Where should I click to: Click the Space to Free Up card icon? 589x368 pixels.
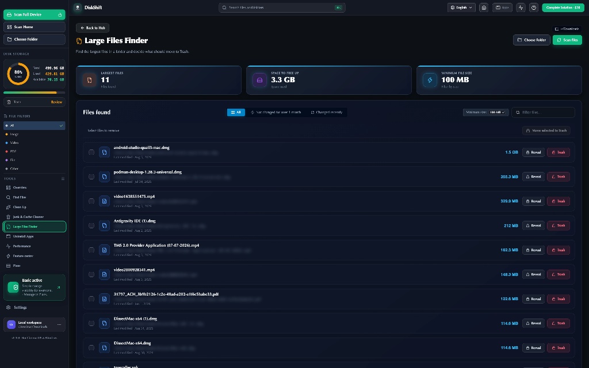259,80
